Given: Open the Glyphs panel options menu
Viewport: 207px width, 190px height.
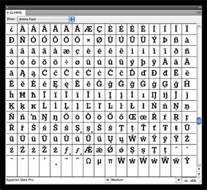Looking at the screenshot, I should tap(199, 13).
